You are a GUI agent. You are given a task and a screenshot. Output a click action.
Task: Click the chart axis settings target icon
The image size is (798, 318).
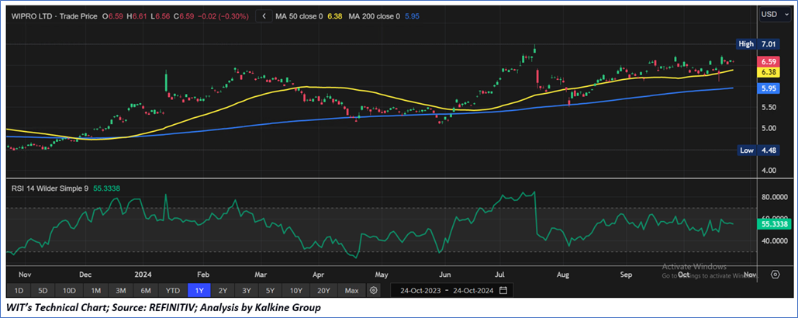click(x=774, y=274)
